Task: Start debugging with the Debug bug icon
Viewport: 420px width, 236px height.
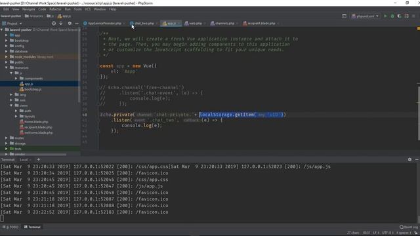Action: [x=392, y=16]
